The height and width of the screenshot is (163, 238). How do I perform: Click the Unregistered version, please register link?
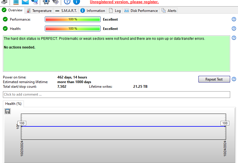pos(124,2)
